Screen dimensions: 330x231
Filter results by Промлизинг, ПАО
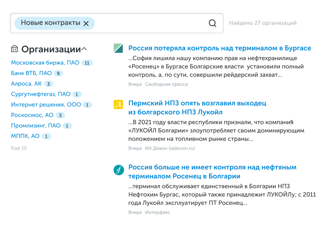click(x=36, y=126)
